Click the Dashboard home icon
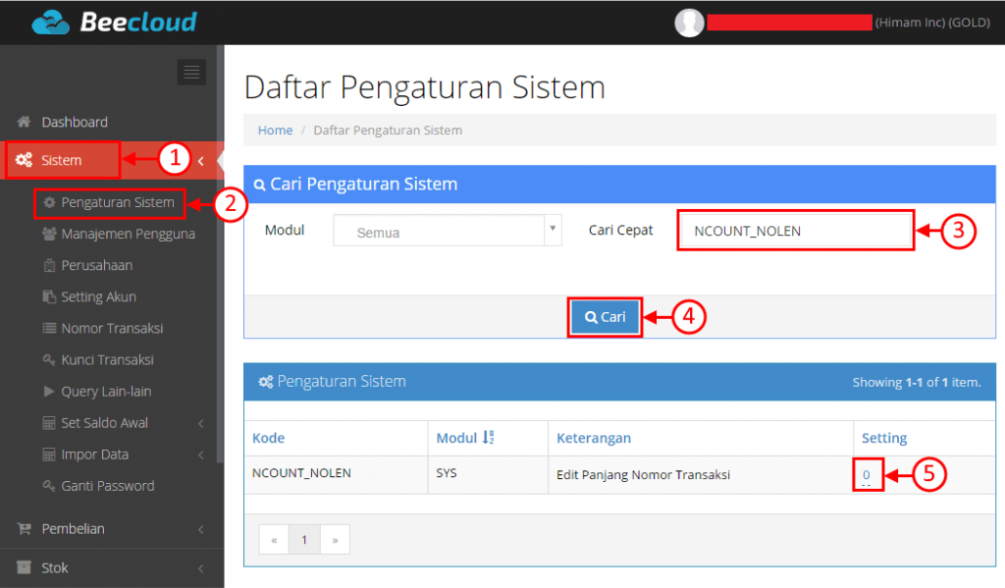This screenshot has width=1005, height=588. (25, 121)
